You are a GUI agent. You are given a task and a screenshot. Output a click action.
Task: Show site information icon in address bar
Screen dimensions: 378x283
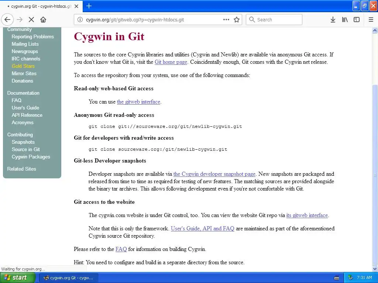pyautogui.click(x=80, y=20)
